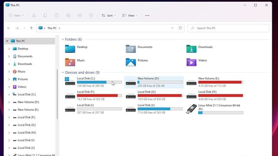278x156 pixels.
Task: Open the Desktop folder icon
Action: coord(70,49)
